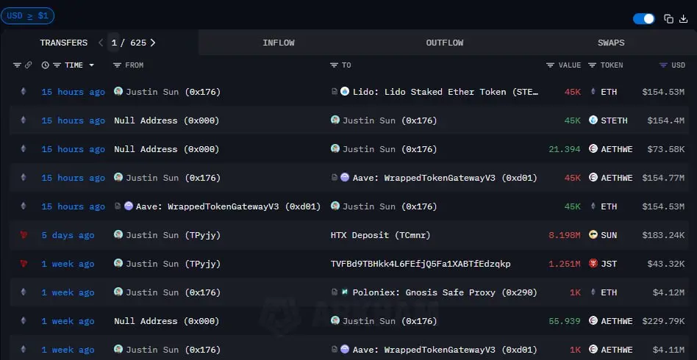This screenshot has height=360, width=697.
Task: Copy the transfers table with the copy icon
Action: click(668, 18)
